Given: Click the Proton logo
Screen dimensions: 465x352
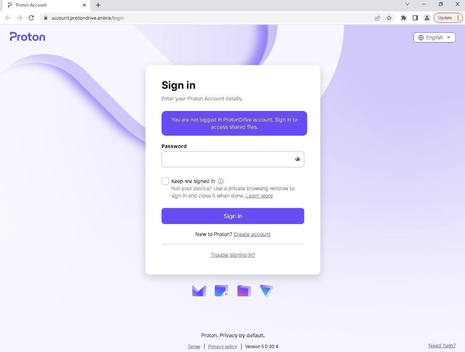Looking at the screenshot, I should 27,37.
